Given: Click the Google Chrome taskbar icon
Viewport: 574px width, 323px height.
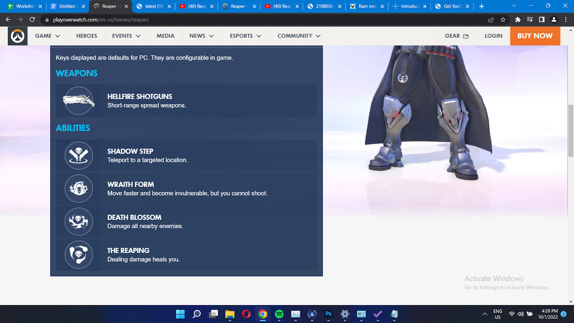Looking at the screenshot, I should tap(263, 314).
